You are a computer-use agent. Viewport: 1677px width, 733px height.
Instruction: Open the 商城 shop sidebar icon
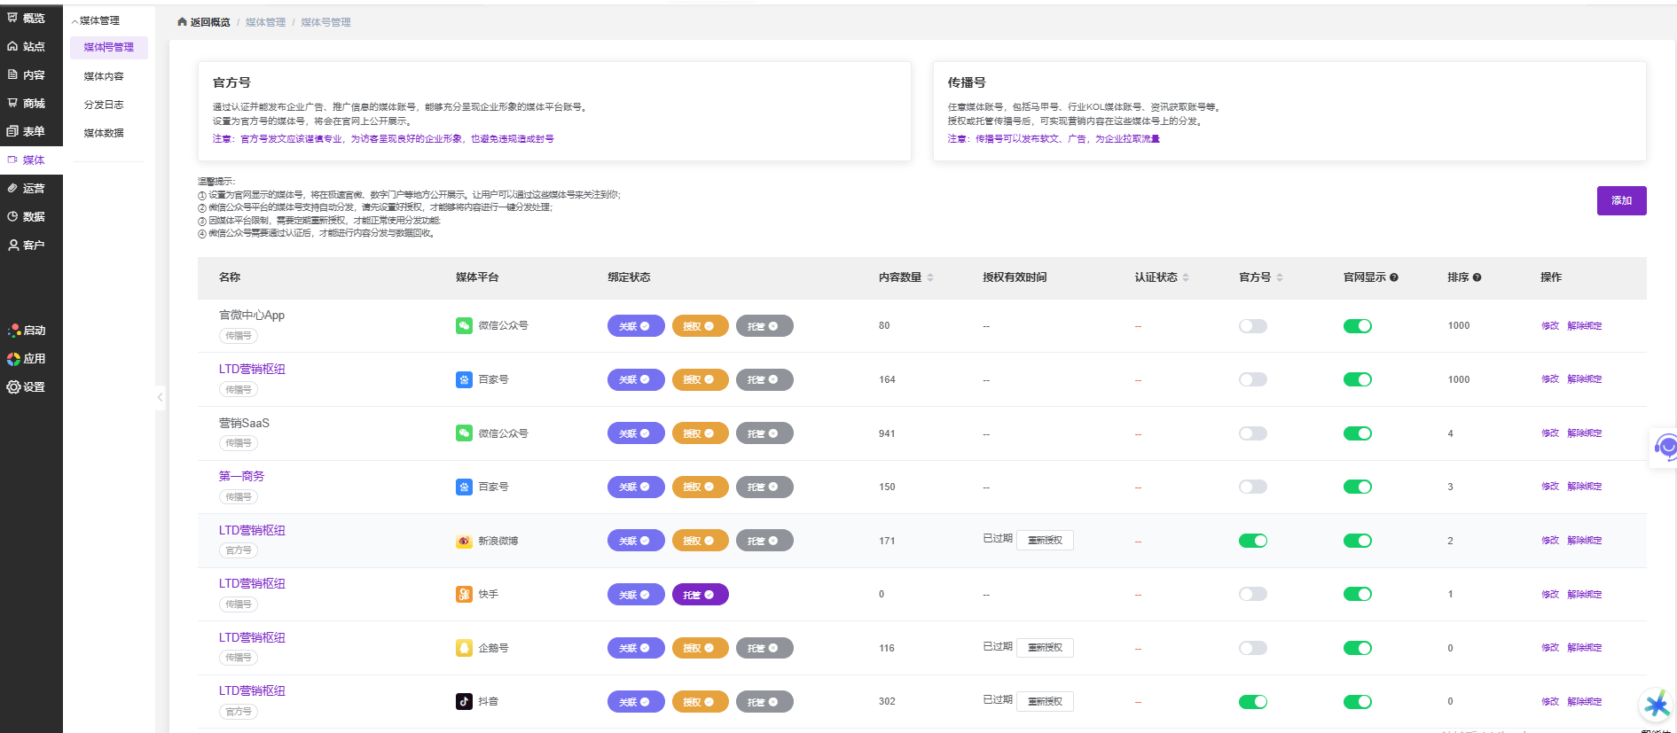click(x=12, y=103)
